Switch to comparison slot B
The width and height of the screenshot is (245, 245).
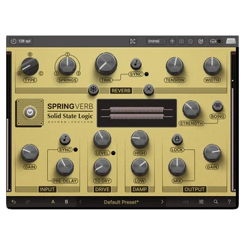coord(66,202)
